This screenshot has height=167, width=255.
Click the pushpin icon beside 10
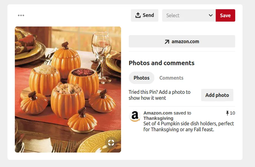[x=227, y=113]
